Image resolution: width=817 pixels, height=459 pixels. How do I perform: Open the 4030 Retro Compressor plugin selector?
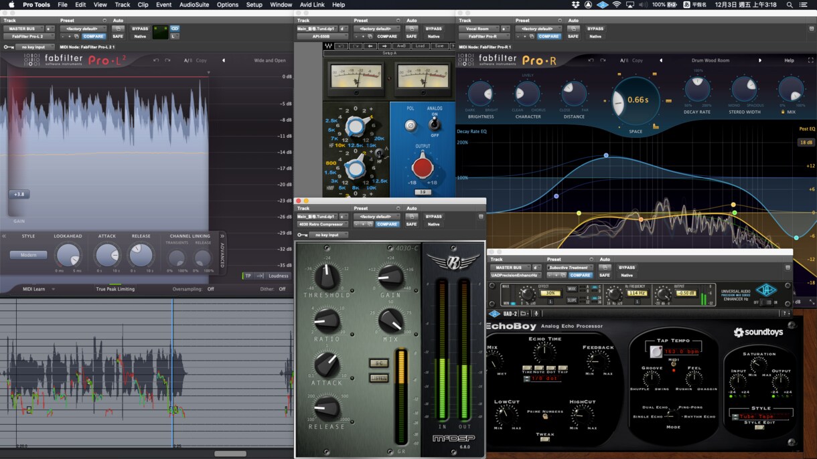coord(322,224)
